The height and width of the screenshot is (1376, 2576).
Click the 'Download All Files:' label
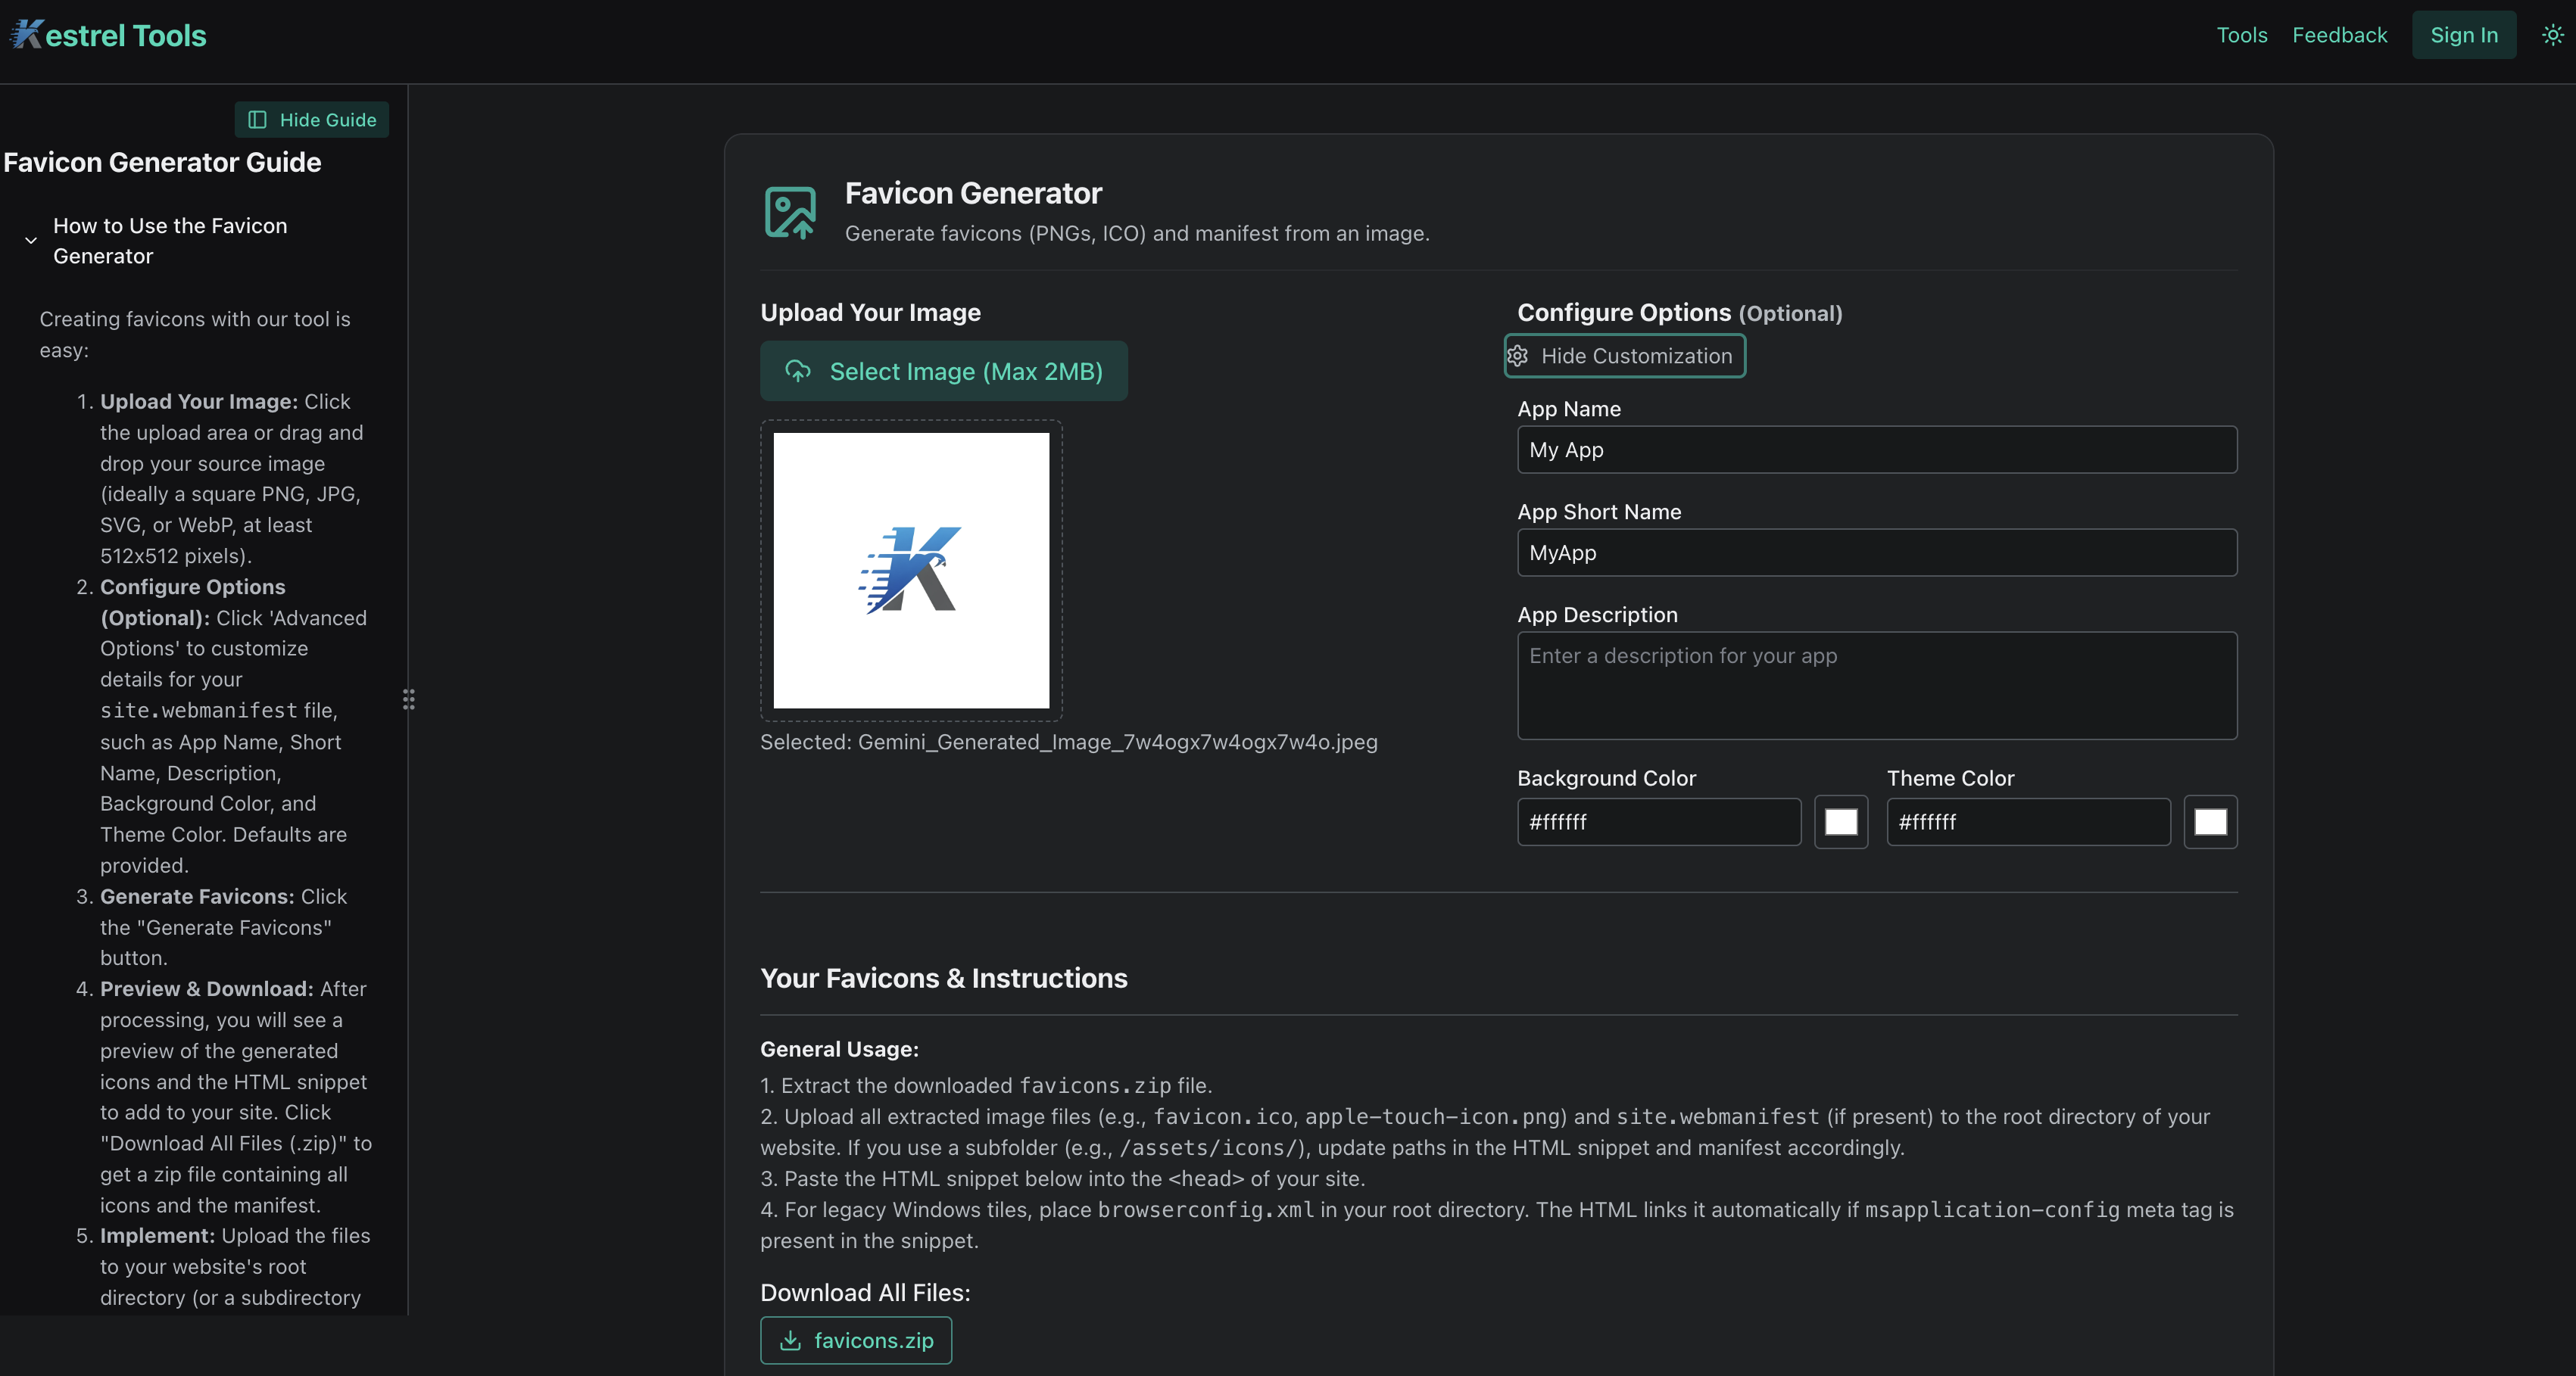[865, 1293]
